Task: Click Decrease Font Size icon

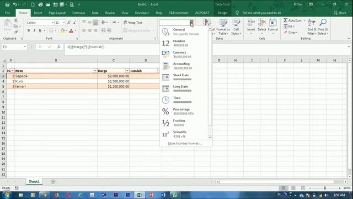Action: click(74, 23)
